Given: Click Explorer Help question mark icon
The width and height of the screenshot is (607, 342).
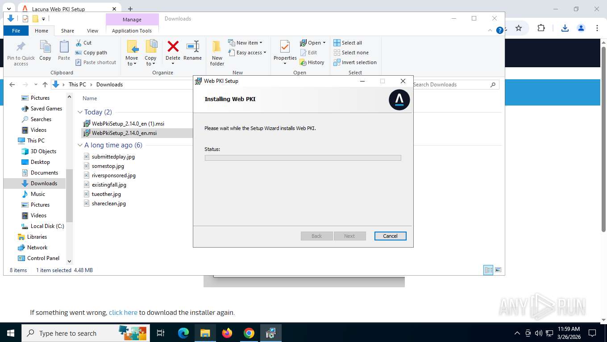Looking at the screenshot, I should [500, 30].
